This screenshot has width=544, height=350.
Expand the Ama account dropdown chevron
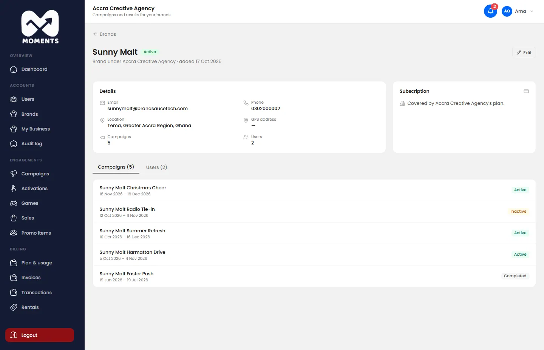point(532,11)
